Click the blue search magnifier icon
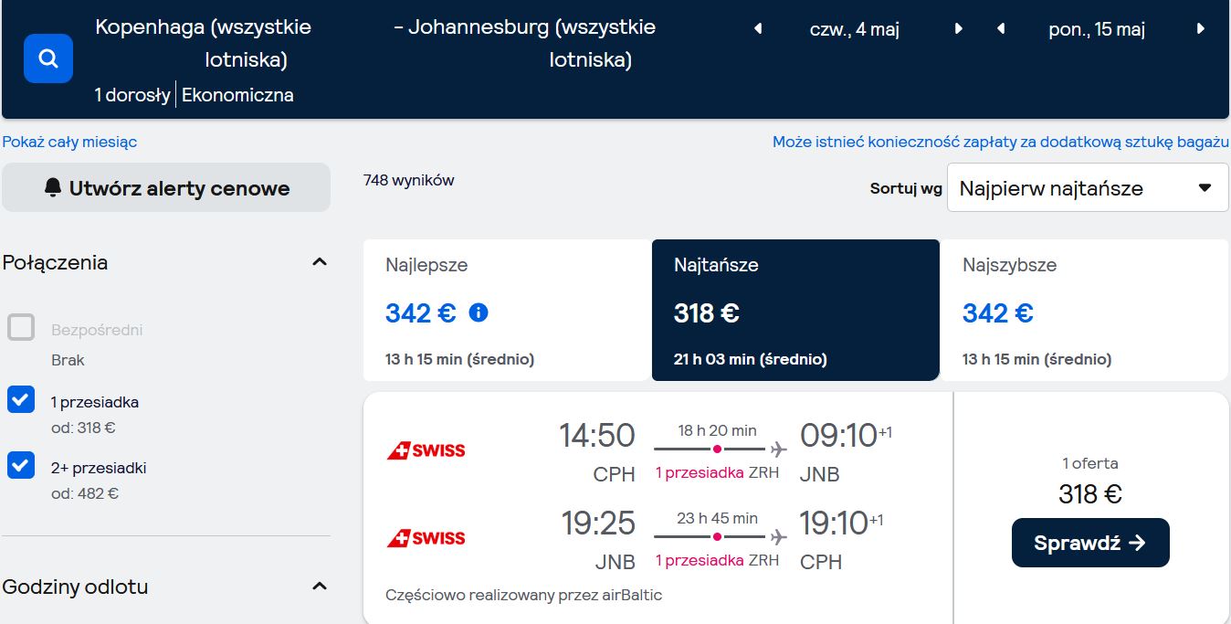 [x=48, y=58]
